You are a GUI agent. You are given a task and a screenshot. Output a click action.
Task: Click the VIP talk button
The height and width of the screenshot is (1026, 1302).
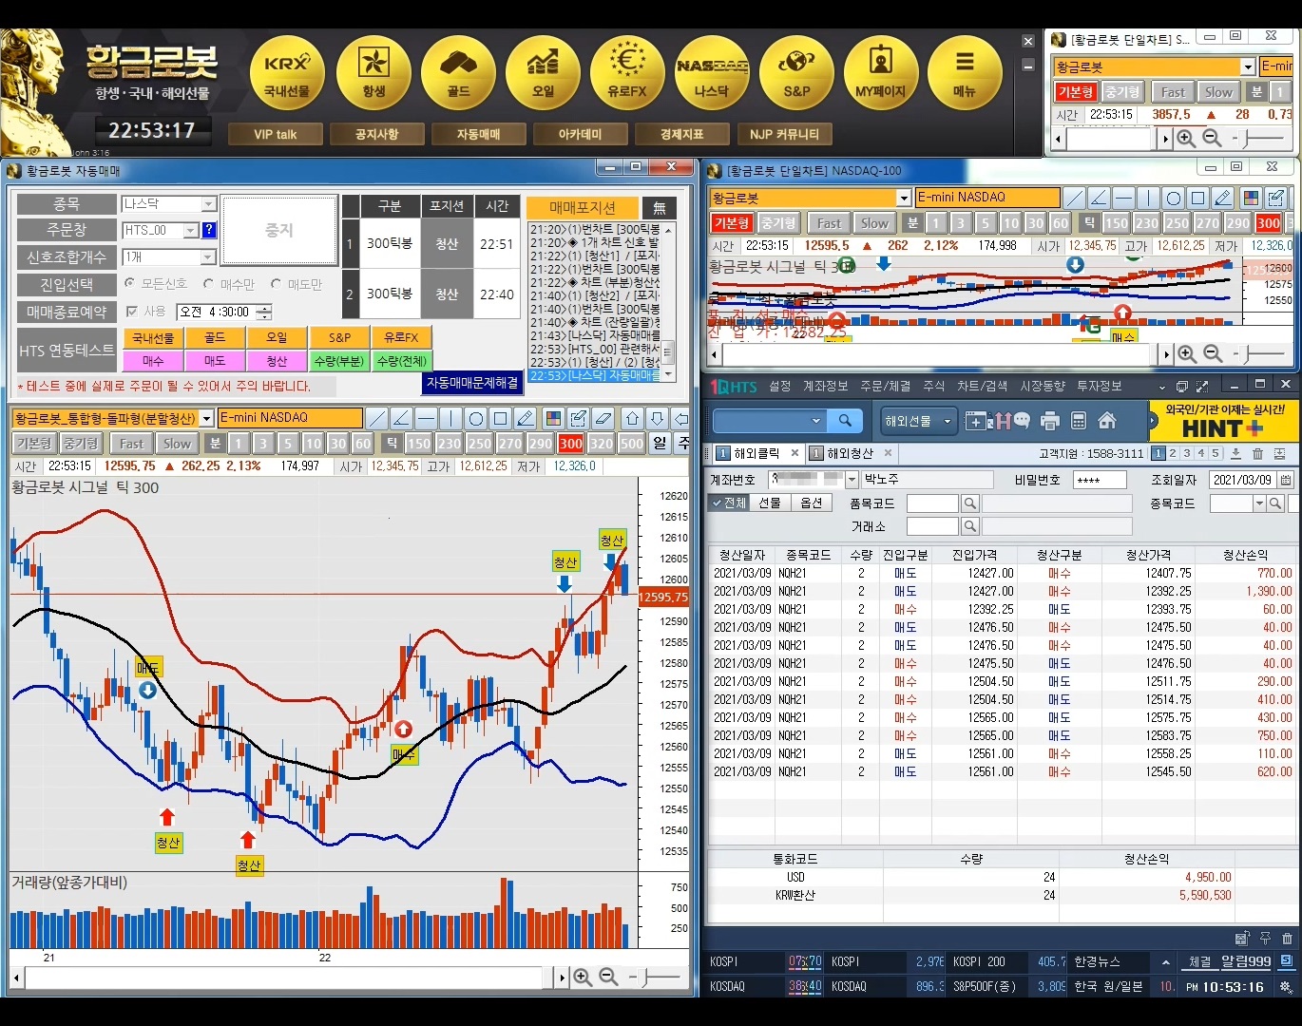point(276,134)
